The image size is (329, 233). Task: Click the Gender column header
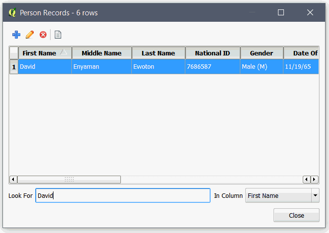tap(262, 53)
